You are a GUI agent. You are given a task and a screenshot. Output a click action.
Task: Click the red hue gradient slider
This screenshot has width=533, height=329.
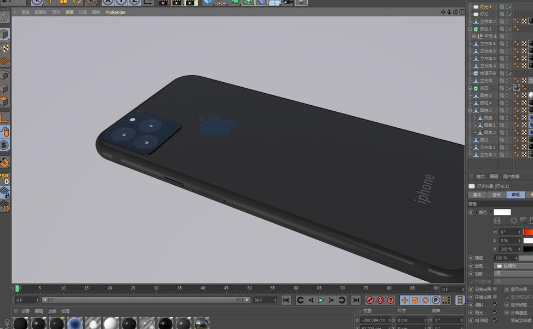[x=528, y=232]
